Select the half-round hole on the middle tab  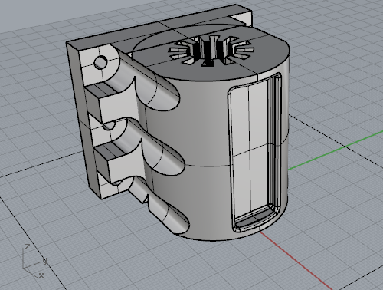coord(110,126)
